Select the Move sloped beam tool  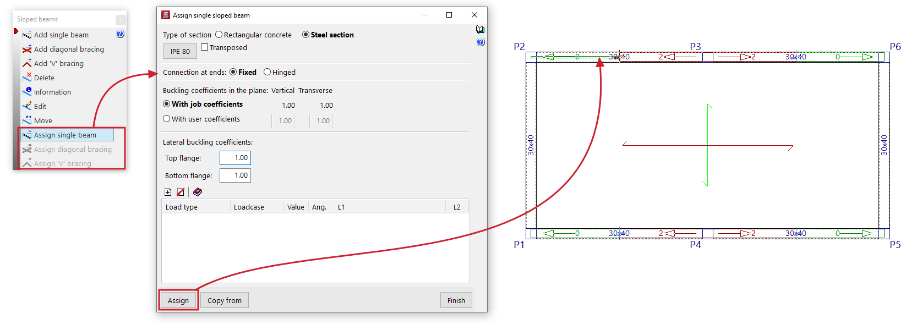click(43, 120)
